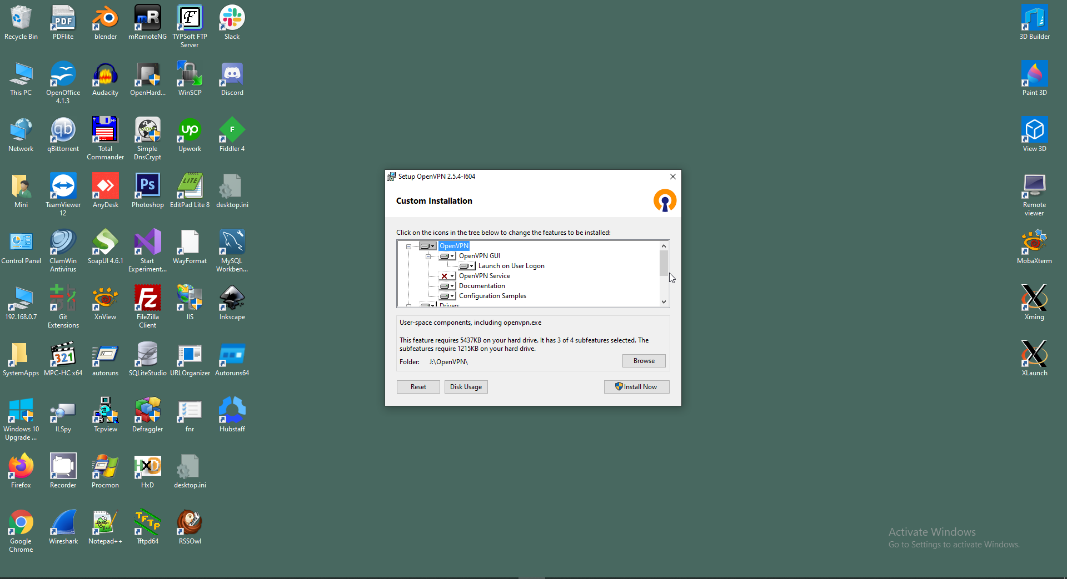Screen dimensions: 1067x579
Task: Click the feature tree scrollbar down arrow
Action: point(664,302)
